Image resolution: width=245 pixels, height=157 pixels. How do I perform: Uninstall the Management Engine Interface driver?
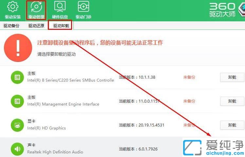point(232,101)
